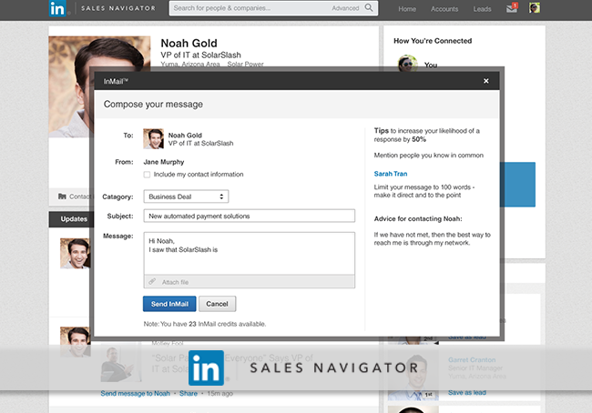Image resolution: width=592 pixels, height=413 pixels.
Task: Click the paperclip Attach file icon
Action: (152, 282)
